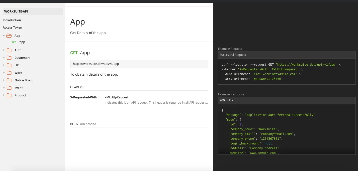Click the Customers folder icon
Image resolution: width=358 pixels, height=171 pixels.
click(x=9, y=58)
